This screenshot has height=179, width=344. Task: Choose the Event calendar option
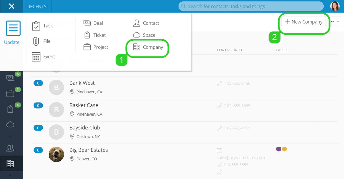[x=43, y=57]
